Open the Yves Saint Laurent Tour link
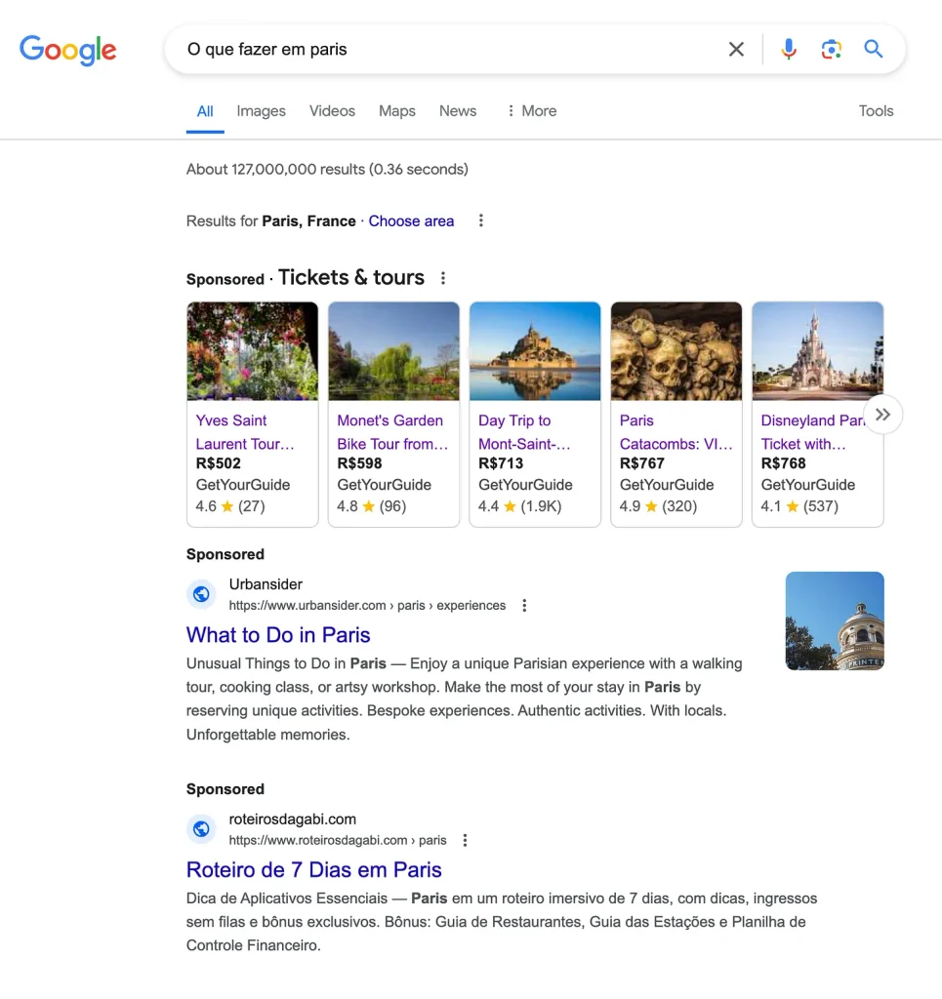Viewport: 942px width, 999px height. [x=245, y=432]
